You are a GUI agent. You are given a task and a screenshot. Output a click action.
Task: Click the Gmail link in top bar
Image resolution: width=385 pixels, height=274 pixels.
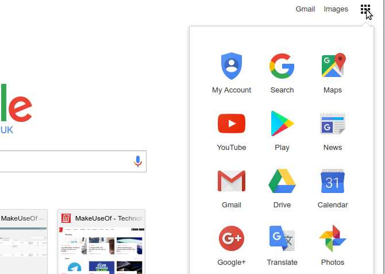click(x=305, y=9)
